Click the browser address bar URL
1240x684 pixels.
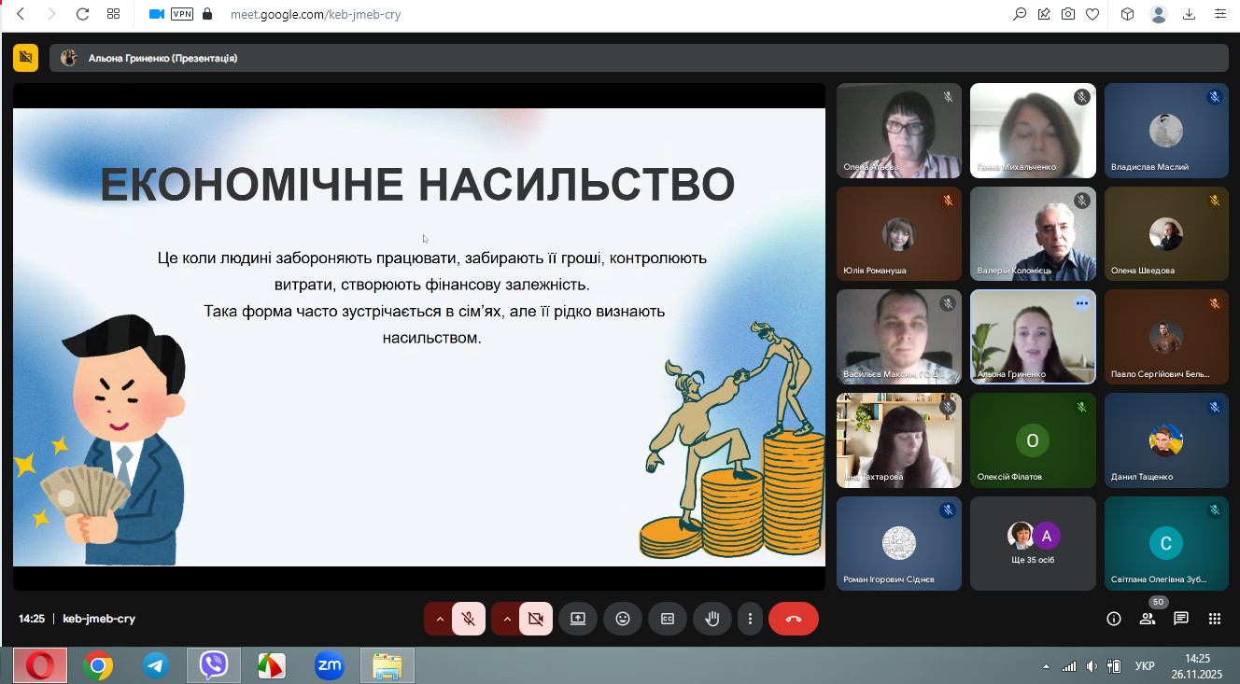[316, 15]
